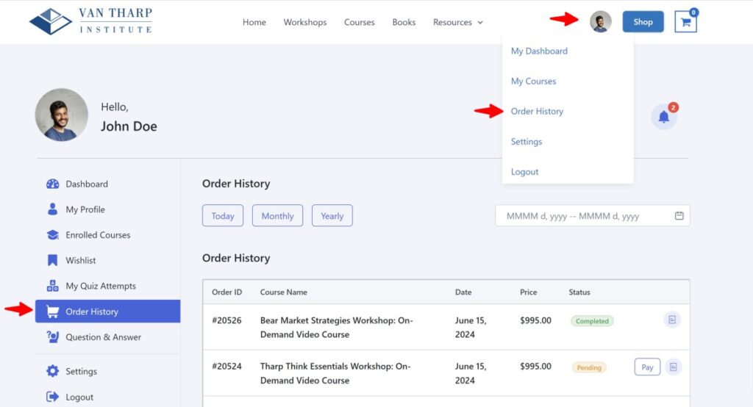Click the large John Doe profile photo
The width and height of the screenshot is (753, 407).
pos(62,115)
